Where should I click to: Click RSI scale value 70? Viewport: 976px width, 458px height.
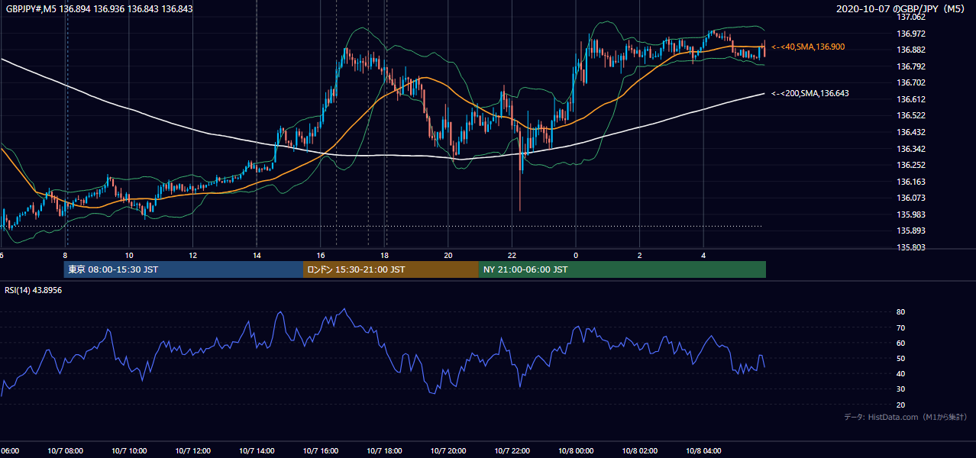click(901, 327)
